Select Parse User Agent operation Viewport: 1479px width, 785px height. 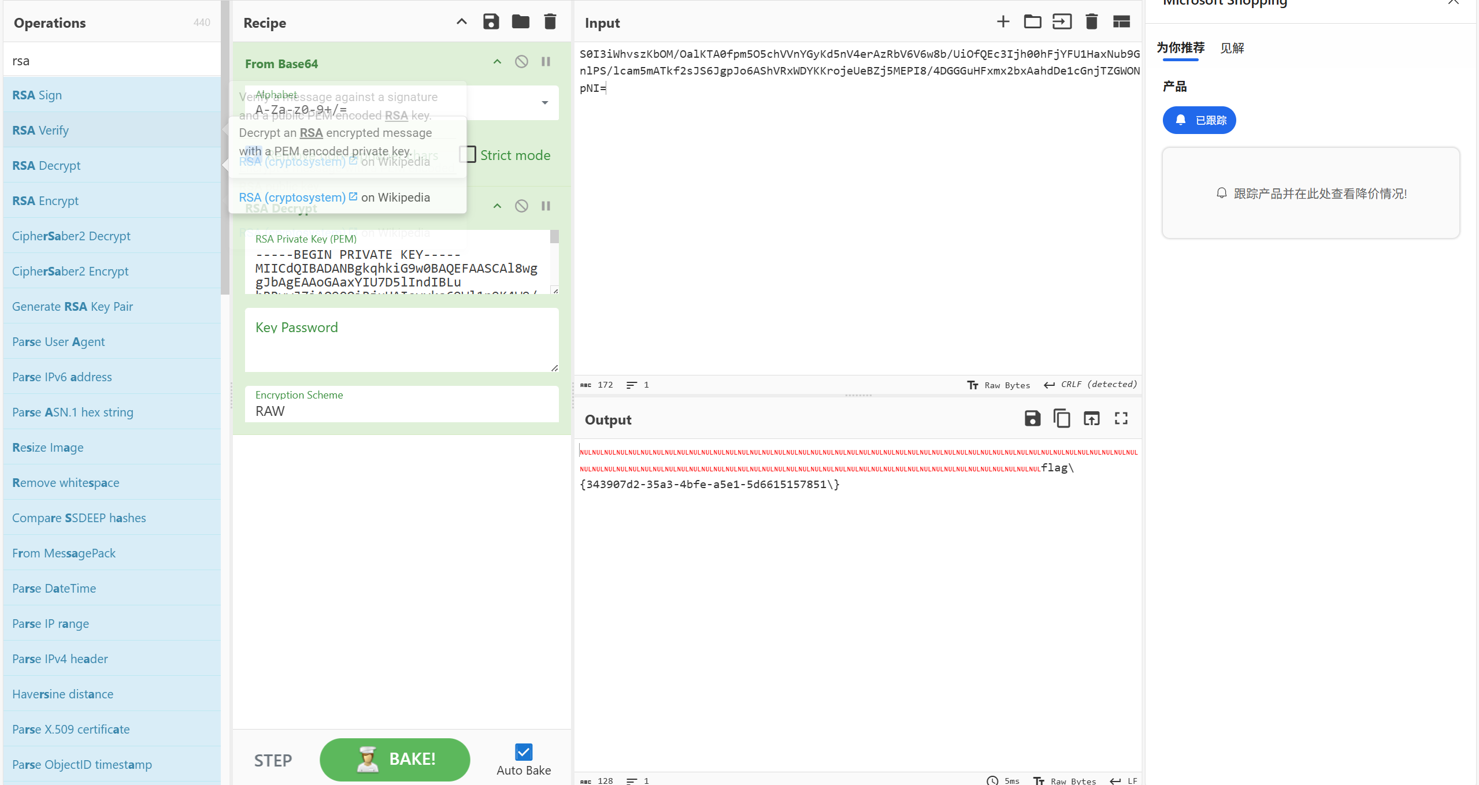coord(112,341)
